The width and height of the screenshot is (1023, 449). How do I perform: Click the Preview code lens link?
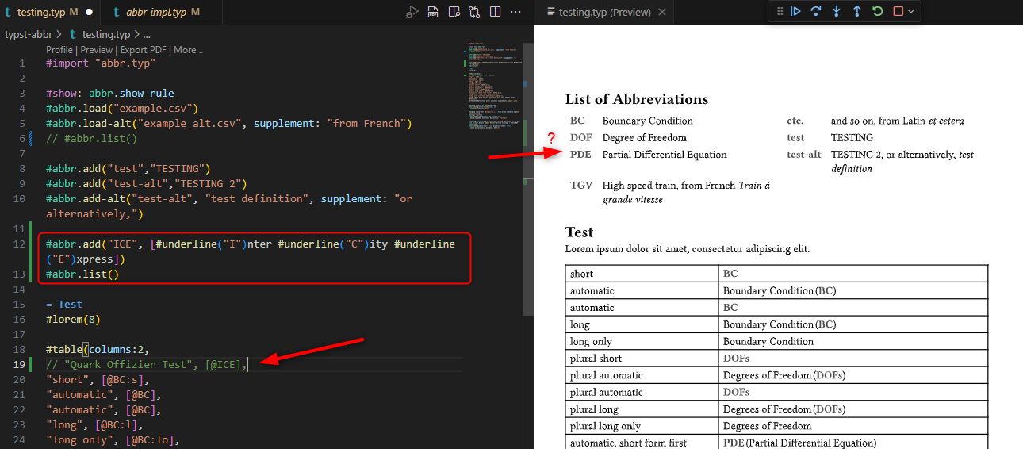96,50
